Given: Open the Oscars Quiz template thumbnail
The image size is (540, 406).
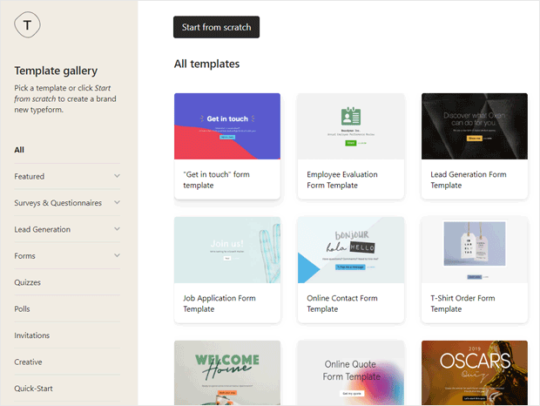Looking at the screenshot, I should (x=475, y=373).
